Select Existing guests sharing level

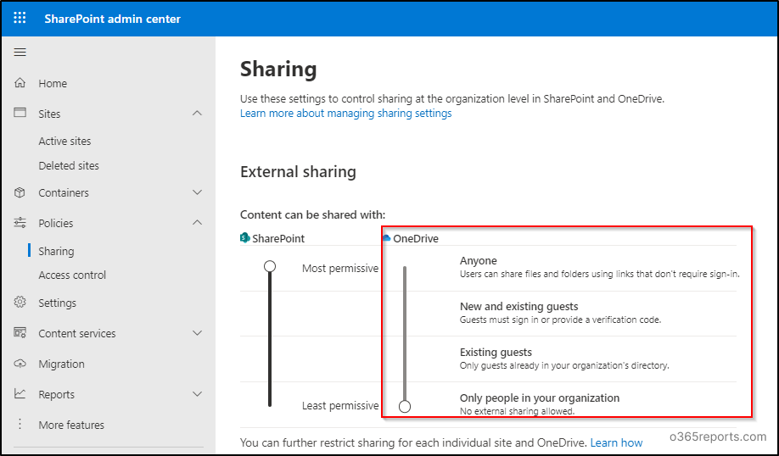pos(496,352)
